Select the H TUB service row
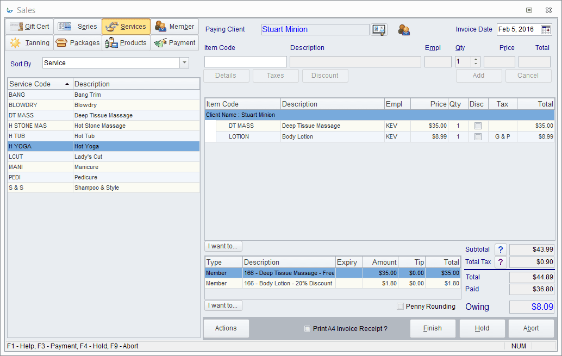 pos(104,136)
